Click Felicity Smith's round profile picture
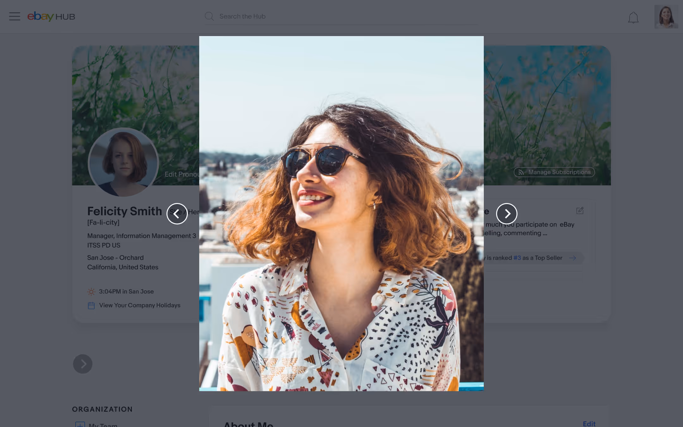Screen dimensions: 683x427 click(124, 163)
